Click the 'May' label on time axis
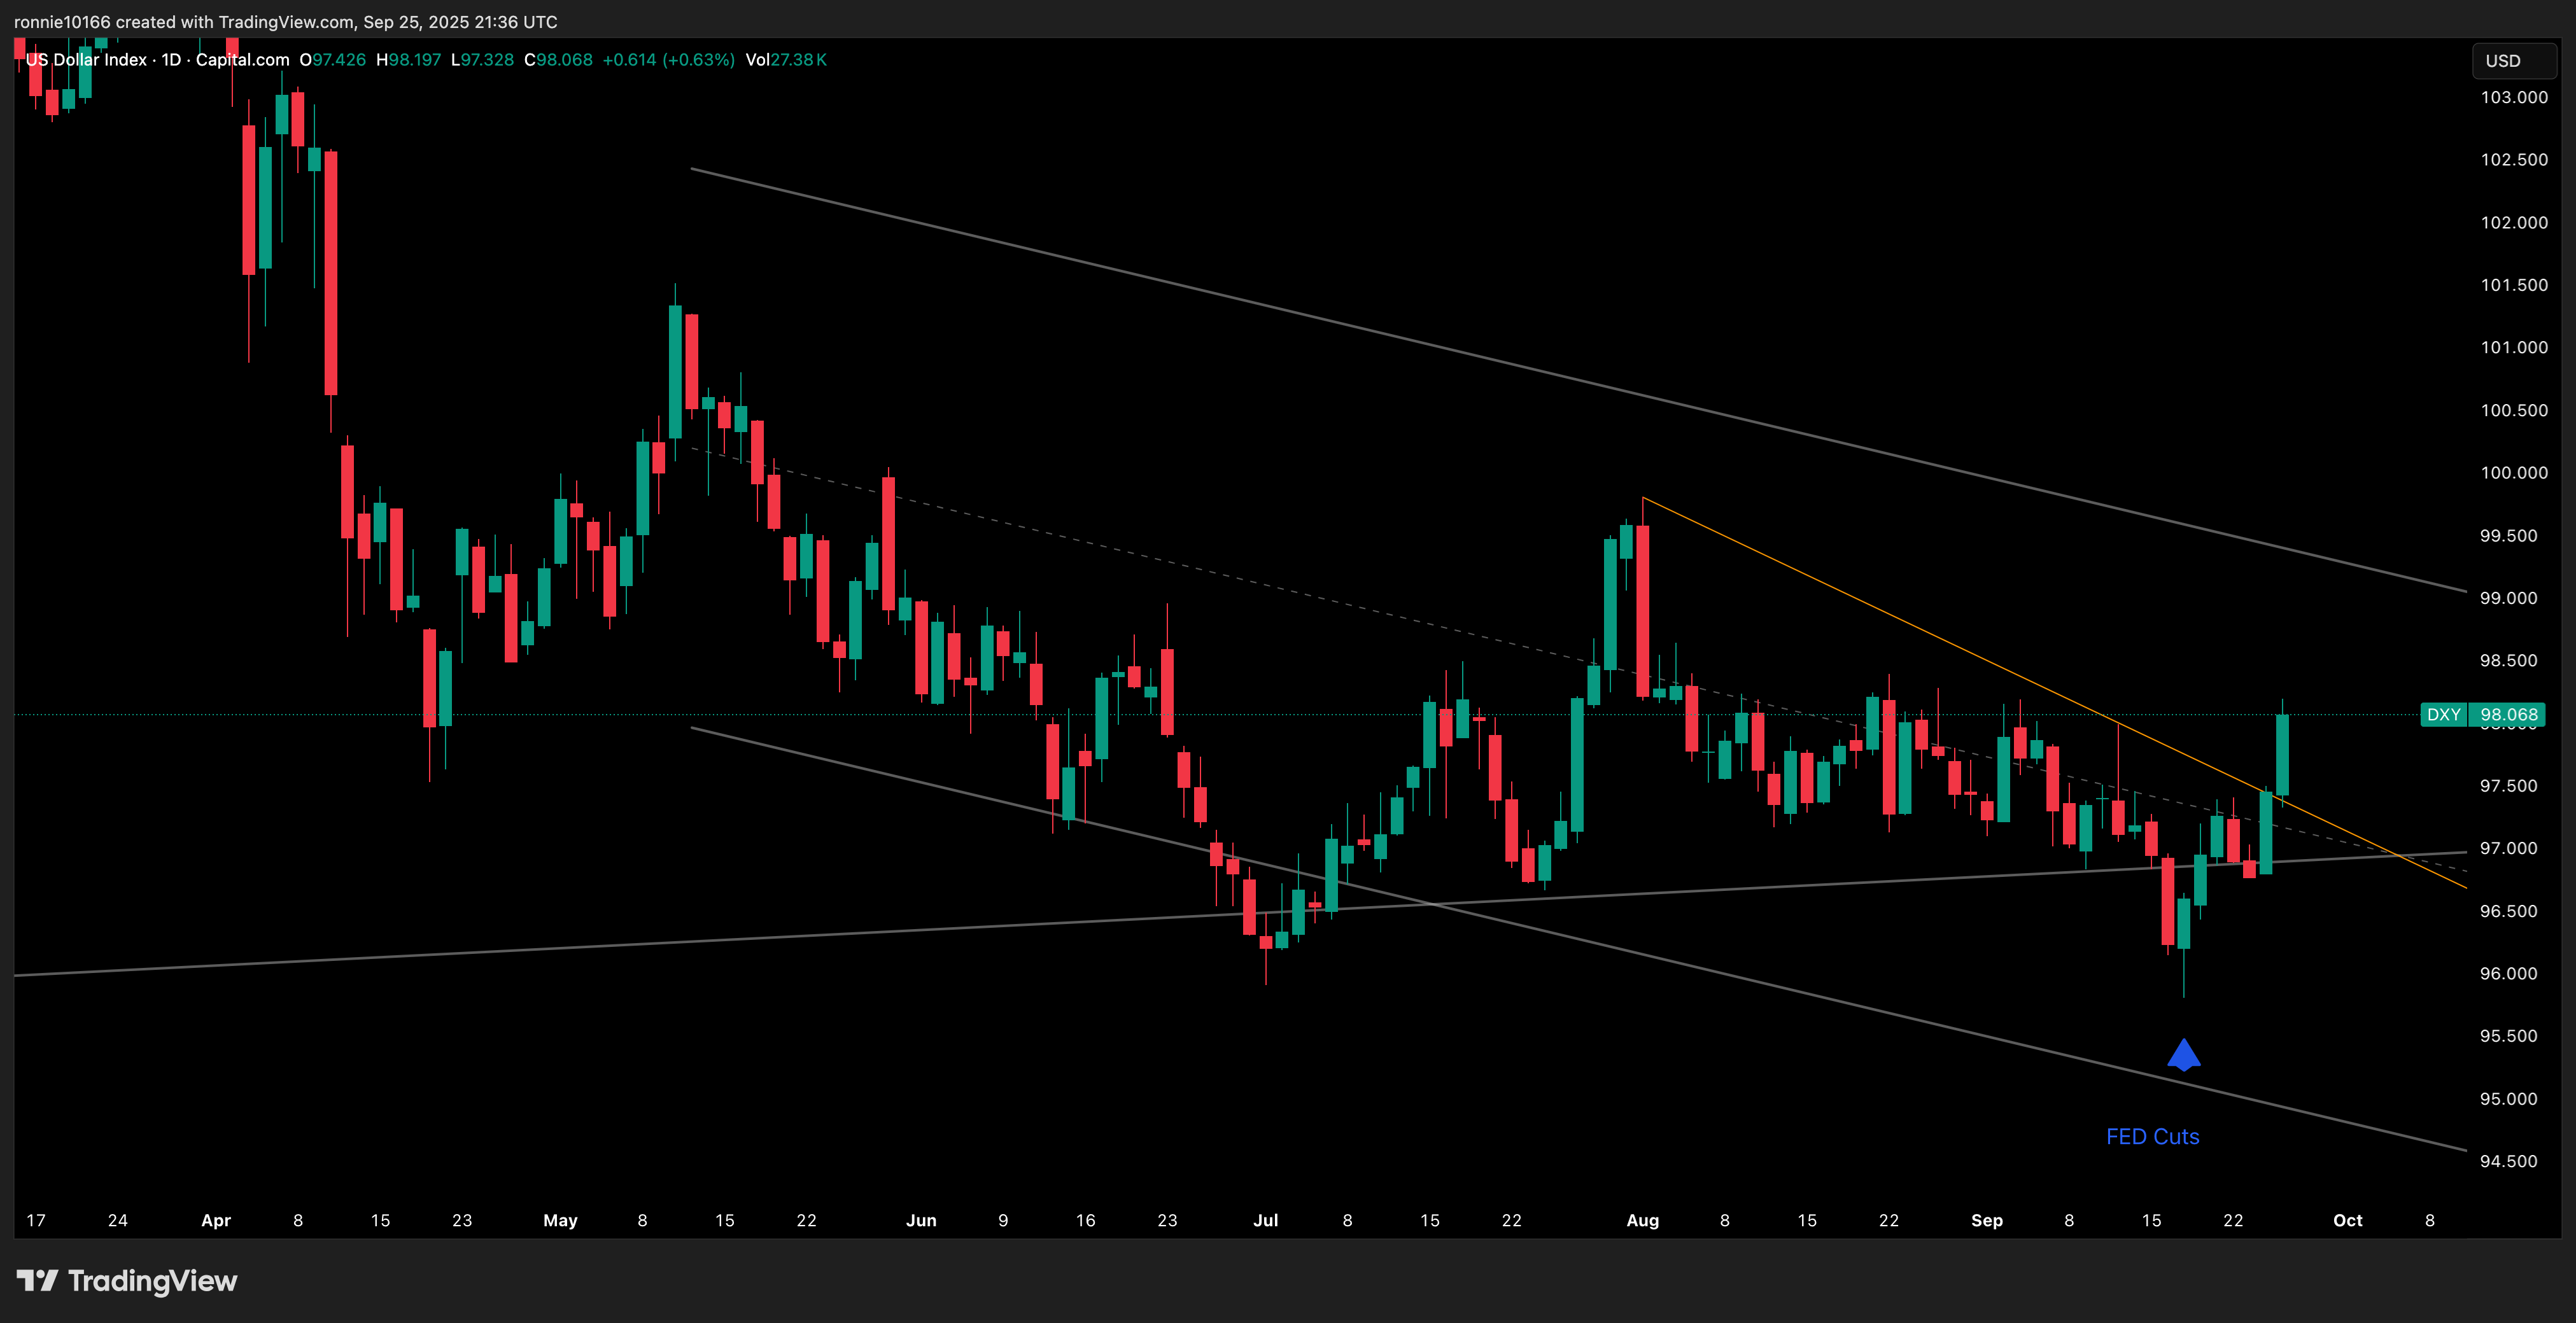The height and width of the screenshot is (1323, 2576). [x=560, y=1220]
